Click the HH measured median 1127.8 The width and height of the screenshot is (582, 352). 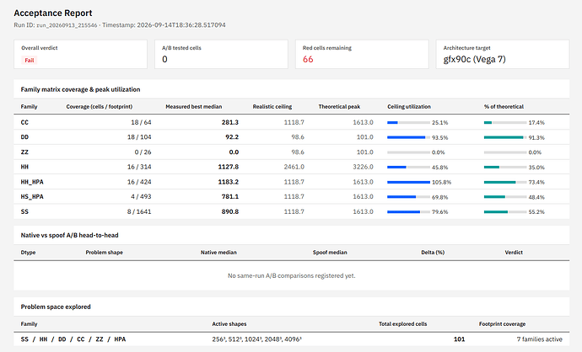click(x=229, y=167)
